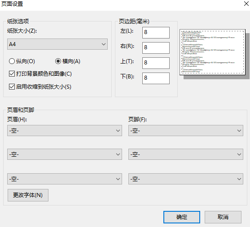250x227 pixels.
Task: Click the 上(T) margin input field
Action: coord(156,63)
